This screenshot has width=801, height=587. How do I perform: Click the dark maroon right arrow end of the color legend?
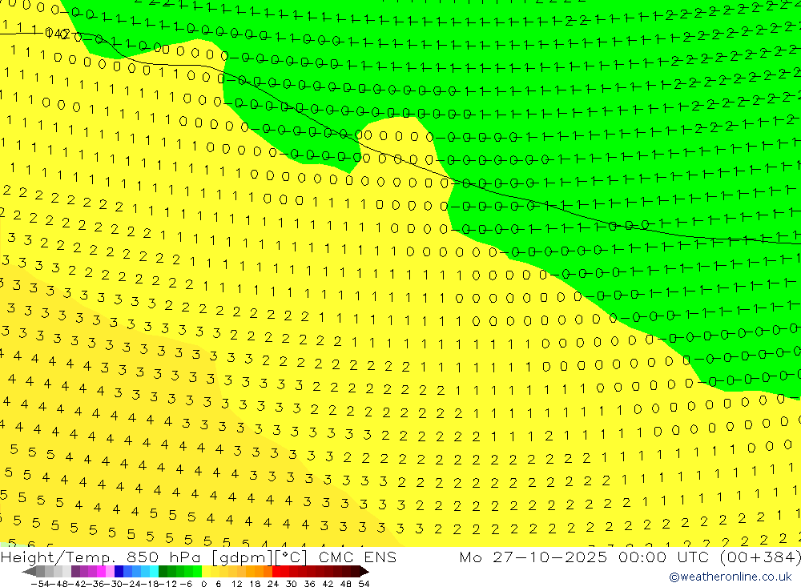(x=364, y=571)
